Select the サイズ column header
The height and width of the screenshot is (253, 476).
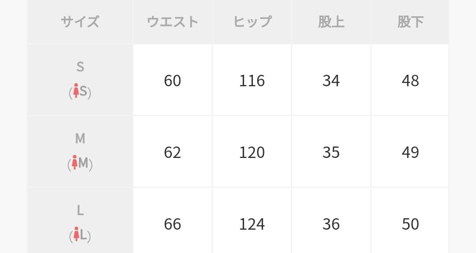(x=80, y=22)
